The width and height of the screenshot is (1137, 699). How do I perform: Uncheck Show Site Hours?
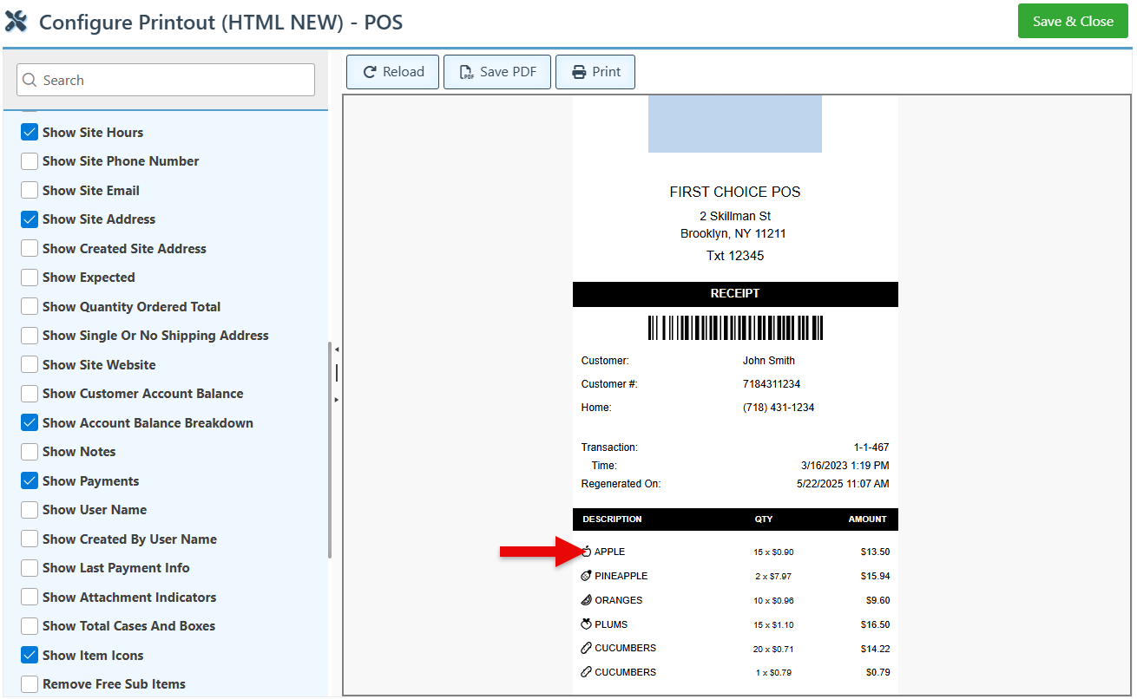pyautogui.click(x=30, y=133)
